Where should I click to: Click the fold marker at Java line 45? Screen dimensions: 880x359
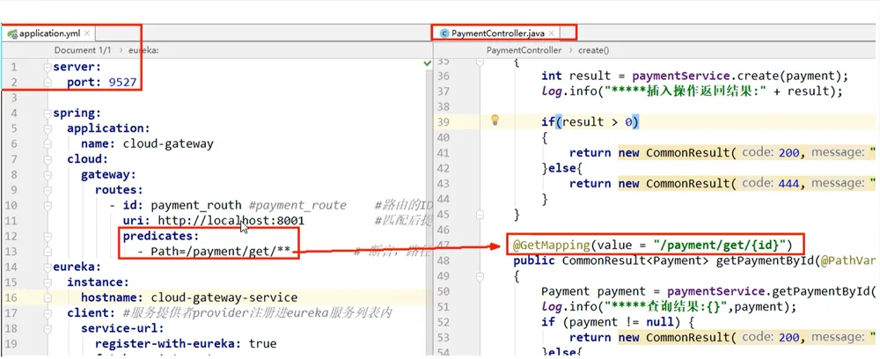coord(480,215)
